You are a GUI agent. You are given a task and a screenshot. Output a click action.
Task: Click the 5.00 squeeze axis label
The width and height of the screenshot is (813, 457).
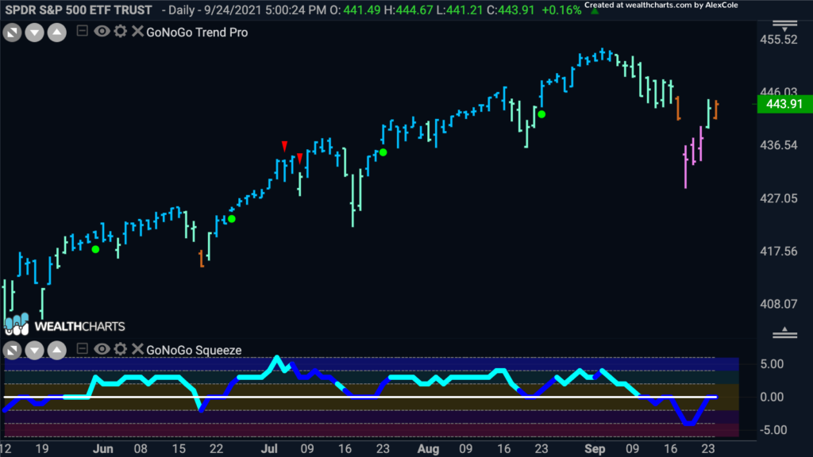point(772,364)
